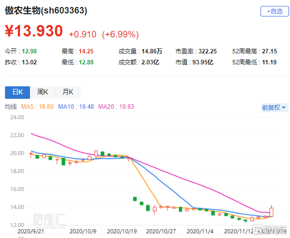Click the MA10 legend value
Viewport: 290px width, 238px height.
pos(76,107)
